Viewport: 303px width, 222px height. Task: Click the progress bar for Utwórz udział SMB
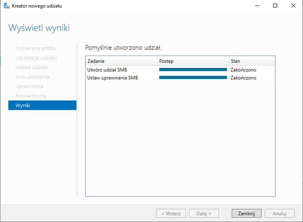click(193, 70)
